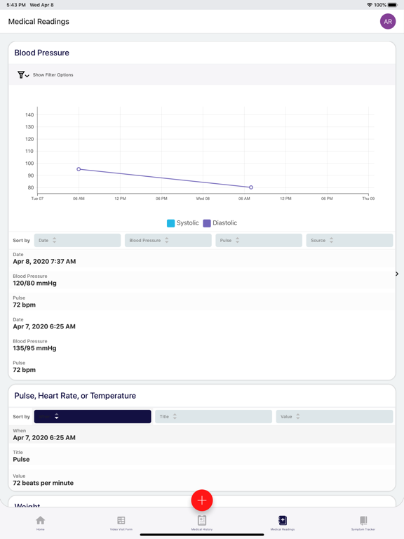
Task: Sort blood pressure table by Source
Action: pos(349,240)
